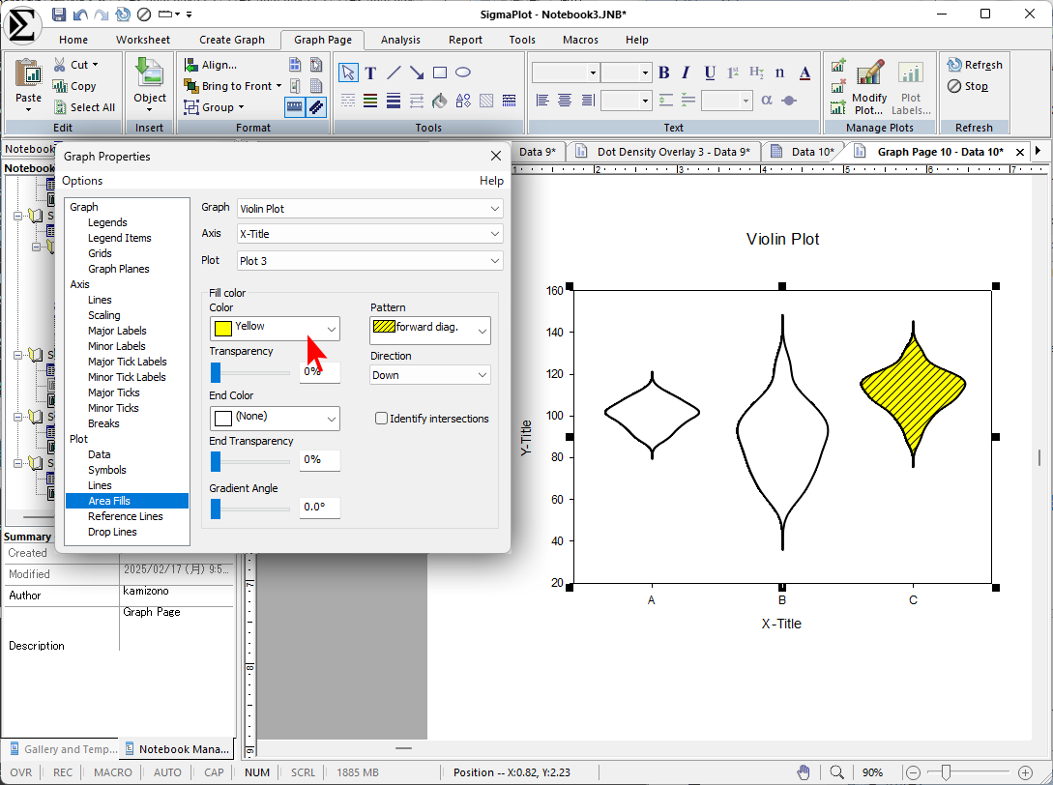Enable the Identify intersections checkbox
1053x785 pixels.
[x=382, y=419]
